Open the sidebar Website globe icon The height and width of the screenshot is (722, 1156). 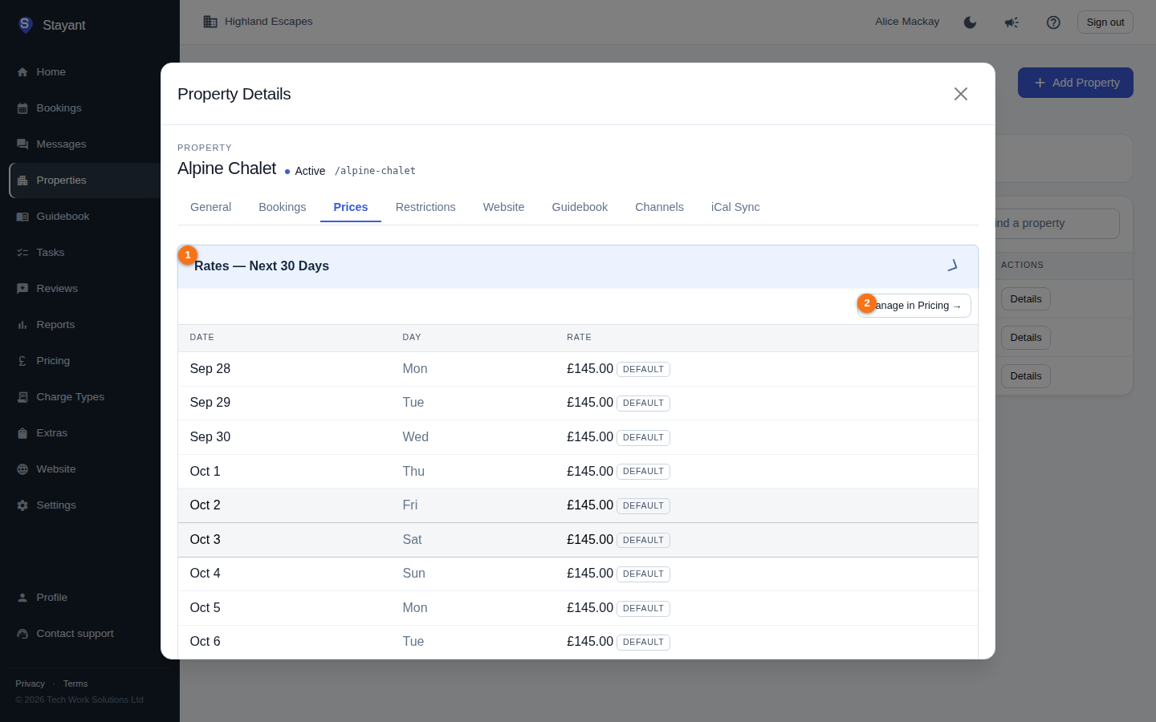point(22,469)
